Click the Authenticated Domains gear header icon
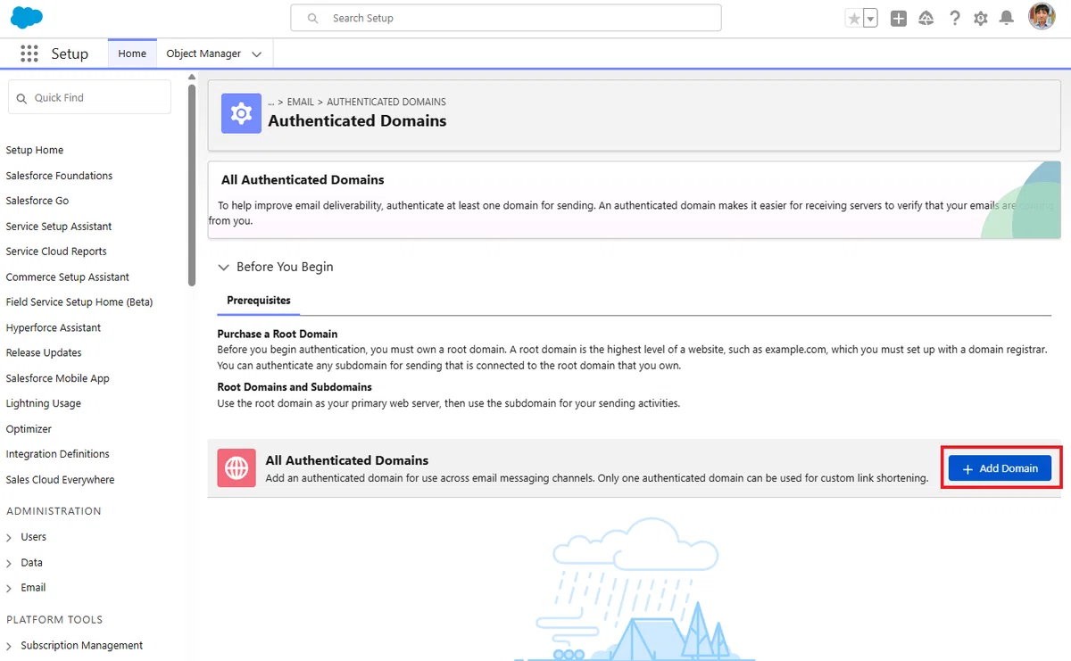This screenshot has width=1071, height=661. 241,113
